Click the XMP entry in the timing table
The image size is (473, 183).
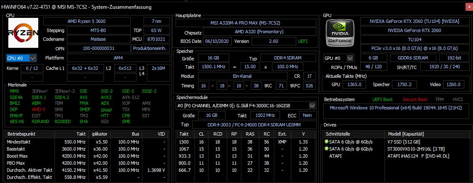click(282, 142)
